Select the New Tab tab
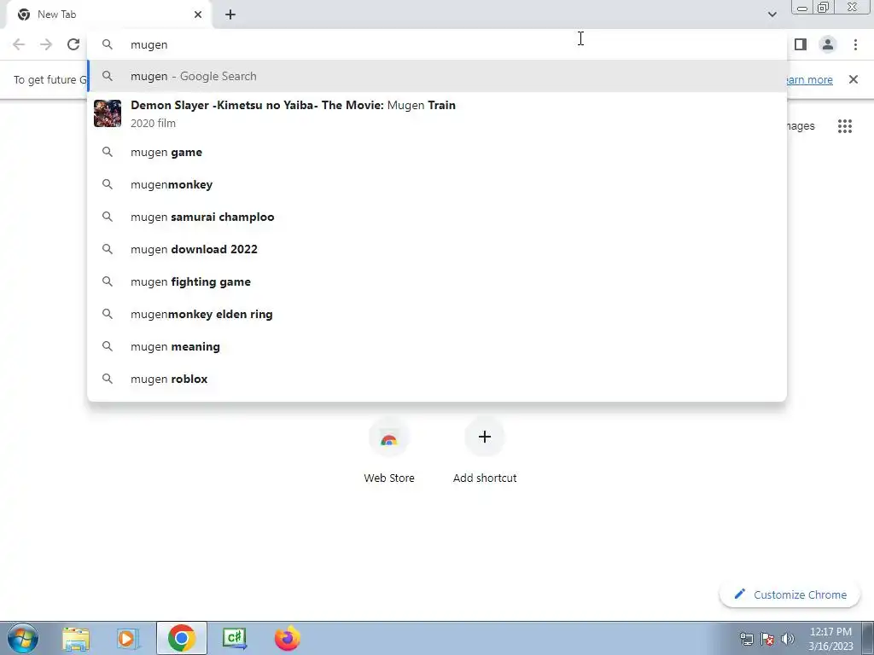The image size is (874, 655). click(x=108, y=14)
